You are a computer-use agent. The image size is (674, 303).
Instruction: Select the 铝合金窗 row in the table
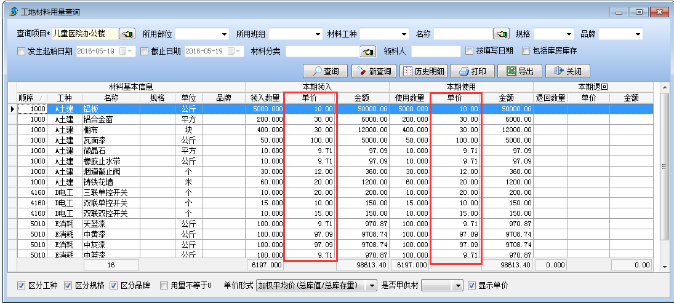[x=111, y=119]
